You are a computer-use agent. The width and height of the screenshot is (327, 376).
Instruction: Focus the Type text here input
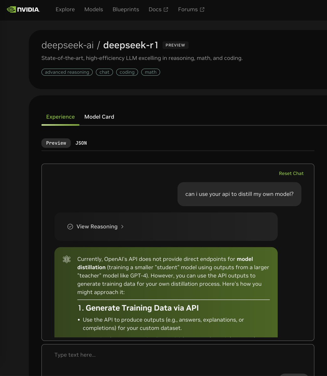pos(178,360)
